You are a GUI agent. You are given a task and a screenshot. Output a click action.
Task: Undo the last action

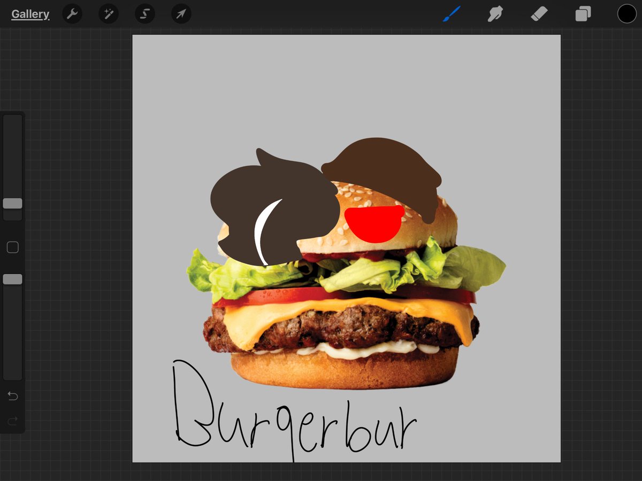click(x=12, y=396)
